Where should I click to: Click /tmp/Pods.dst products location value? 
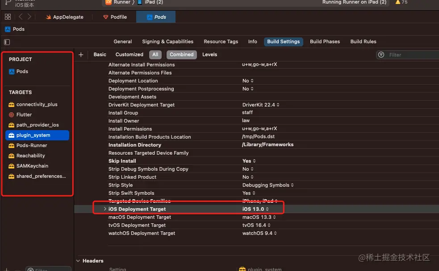(258, 137)
